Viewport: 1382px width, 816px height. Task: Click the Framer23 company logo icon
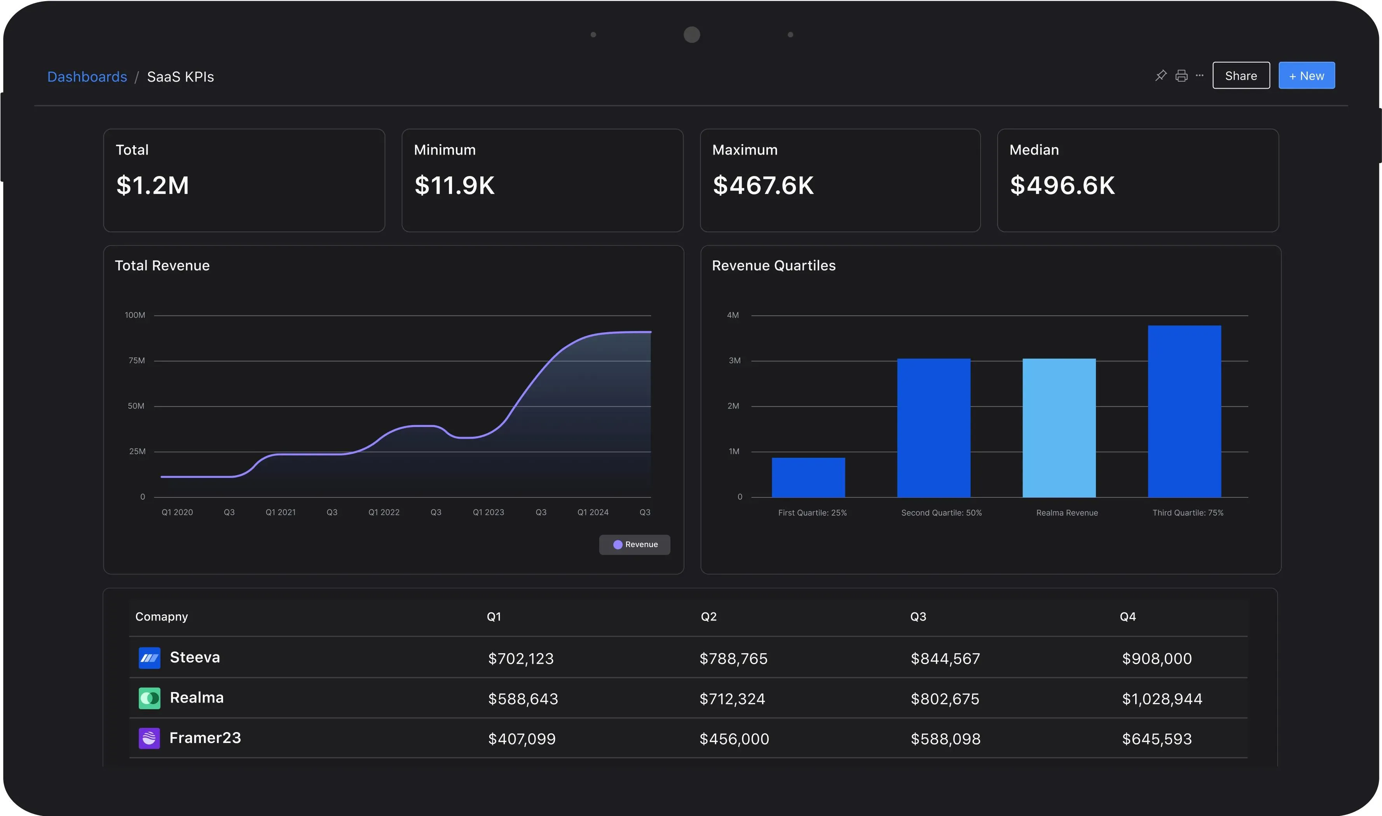pos(150,738)
